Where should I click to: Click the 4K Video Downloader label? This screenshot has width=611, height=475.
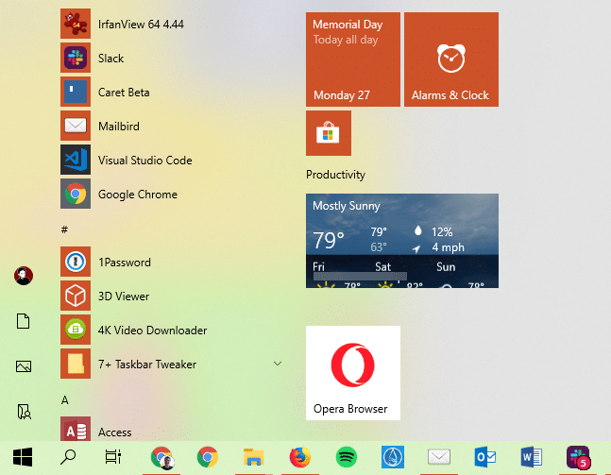[152, 331]
